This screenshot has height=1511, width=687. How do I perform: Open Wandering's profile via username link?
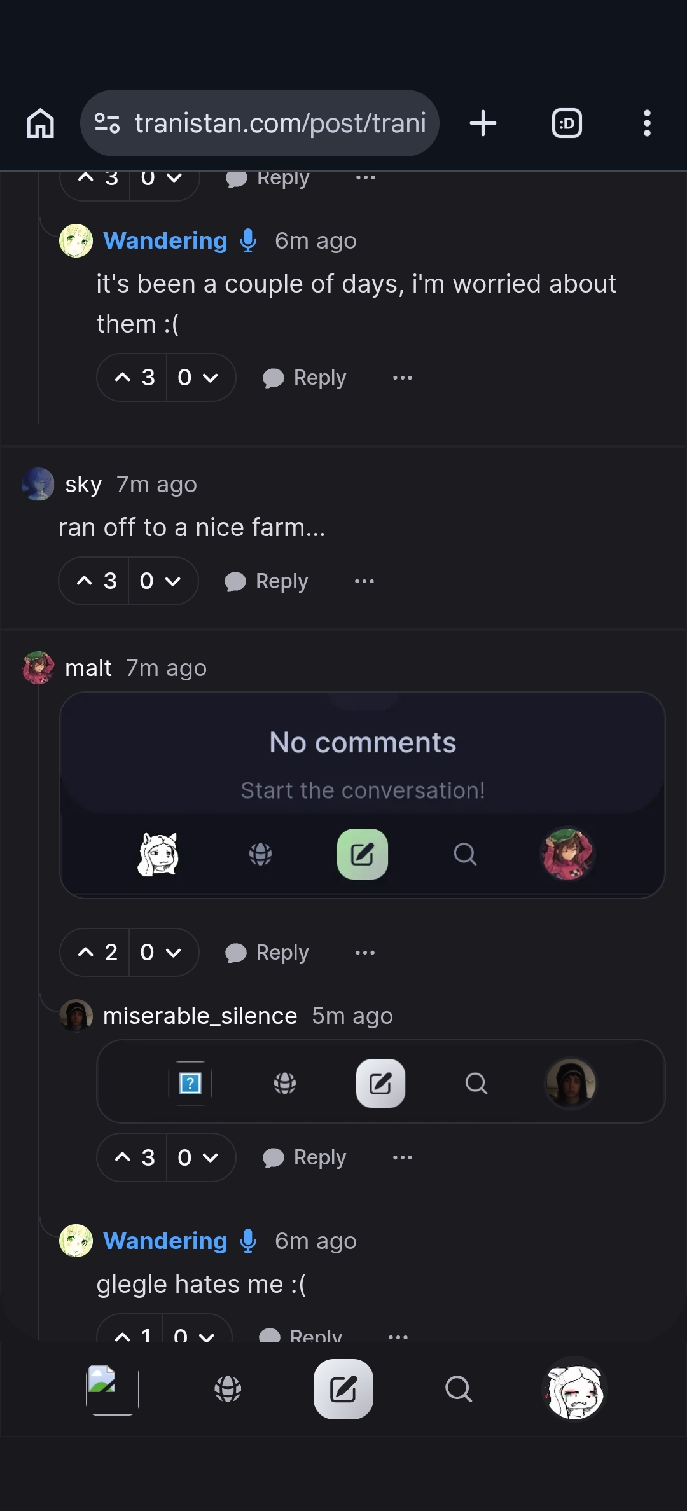(x=165, y=241)
